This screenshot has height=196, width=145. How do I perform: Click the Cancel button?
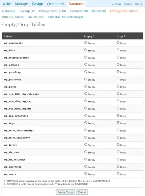click(x=82, y=192)
